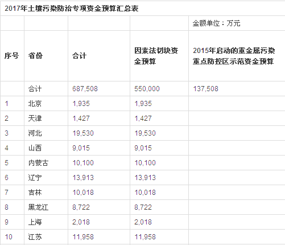Screen dimensions: 285x245
Task: Select the 550,000 total cell
Action: coord(147,89)
